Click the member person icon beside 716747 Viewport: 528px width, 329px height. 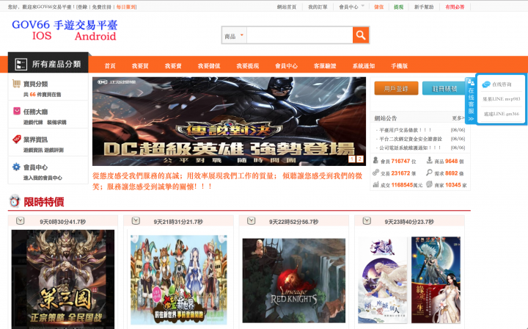(x=375, y=160)
